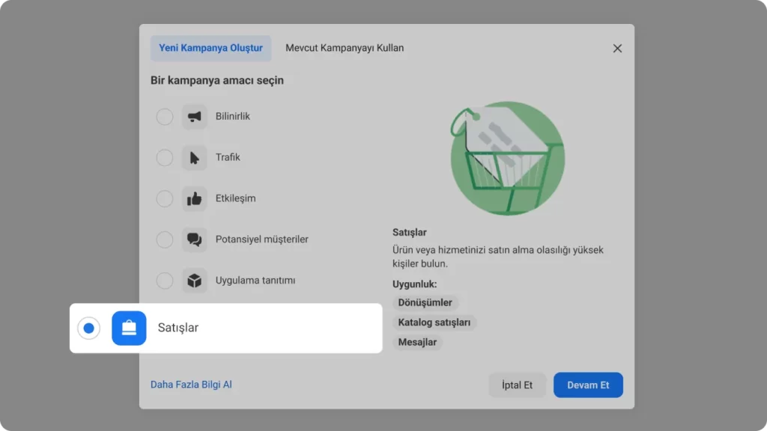
Task: Click the Trafik cursor icon
Action: tap(194, 158)
